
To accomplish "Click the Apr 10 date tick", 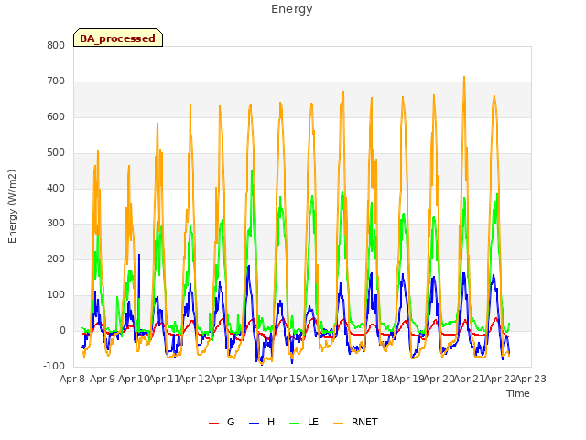I will (134, 379).
